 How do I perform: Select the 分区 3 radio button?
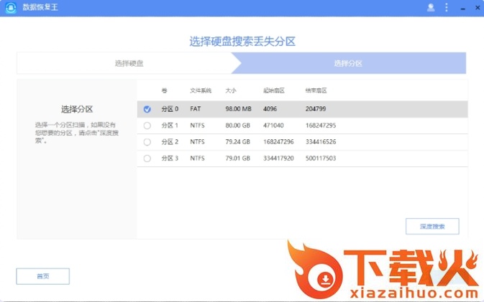147,159
